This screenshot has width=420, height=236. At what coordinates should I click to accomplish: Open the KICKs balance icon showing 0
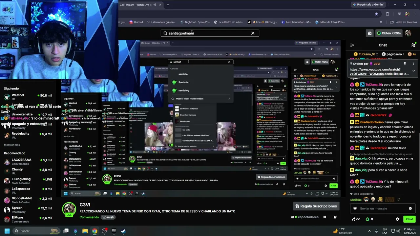click(x=369, y=219)
